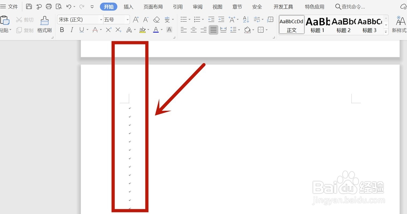Click the paragraph shading paint bucket icon
This screenshot has height=214, width=407.
(x=247, y=30)
